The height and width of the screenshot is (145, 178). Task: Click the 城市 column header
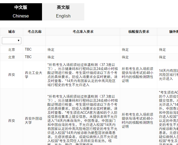click(12, 32)
